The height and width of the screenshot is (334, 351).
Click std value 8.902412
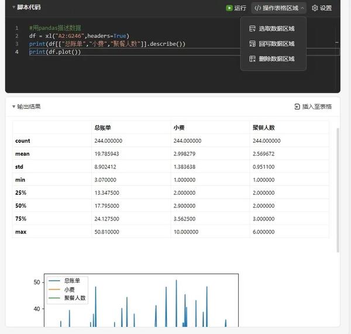tap(105, 167)
